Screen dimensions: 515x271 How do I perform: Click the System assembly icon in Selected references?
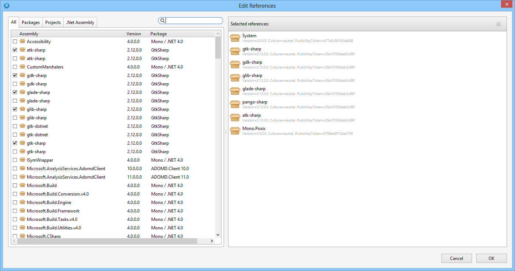[x=235, y=38]
